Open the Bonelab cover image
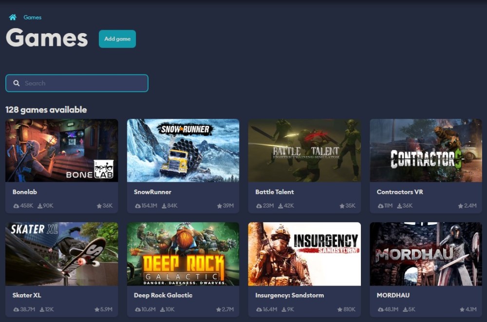Viewport: 487px width, 322px height. point(61,151)
